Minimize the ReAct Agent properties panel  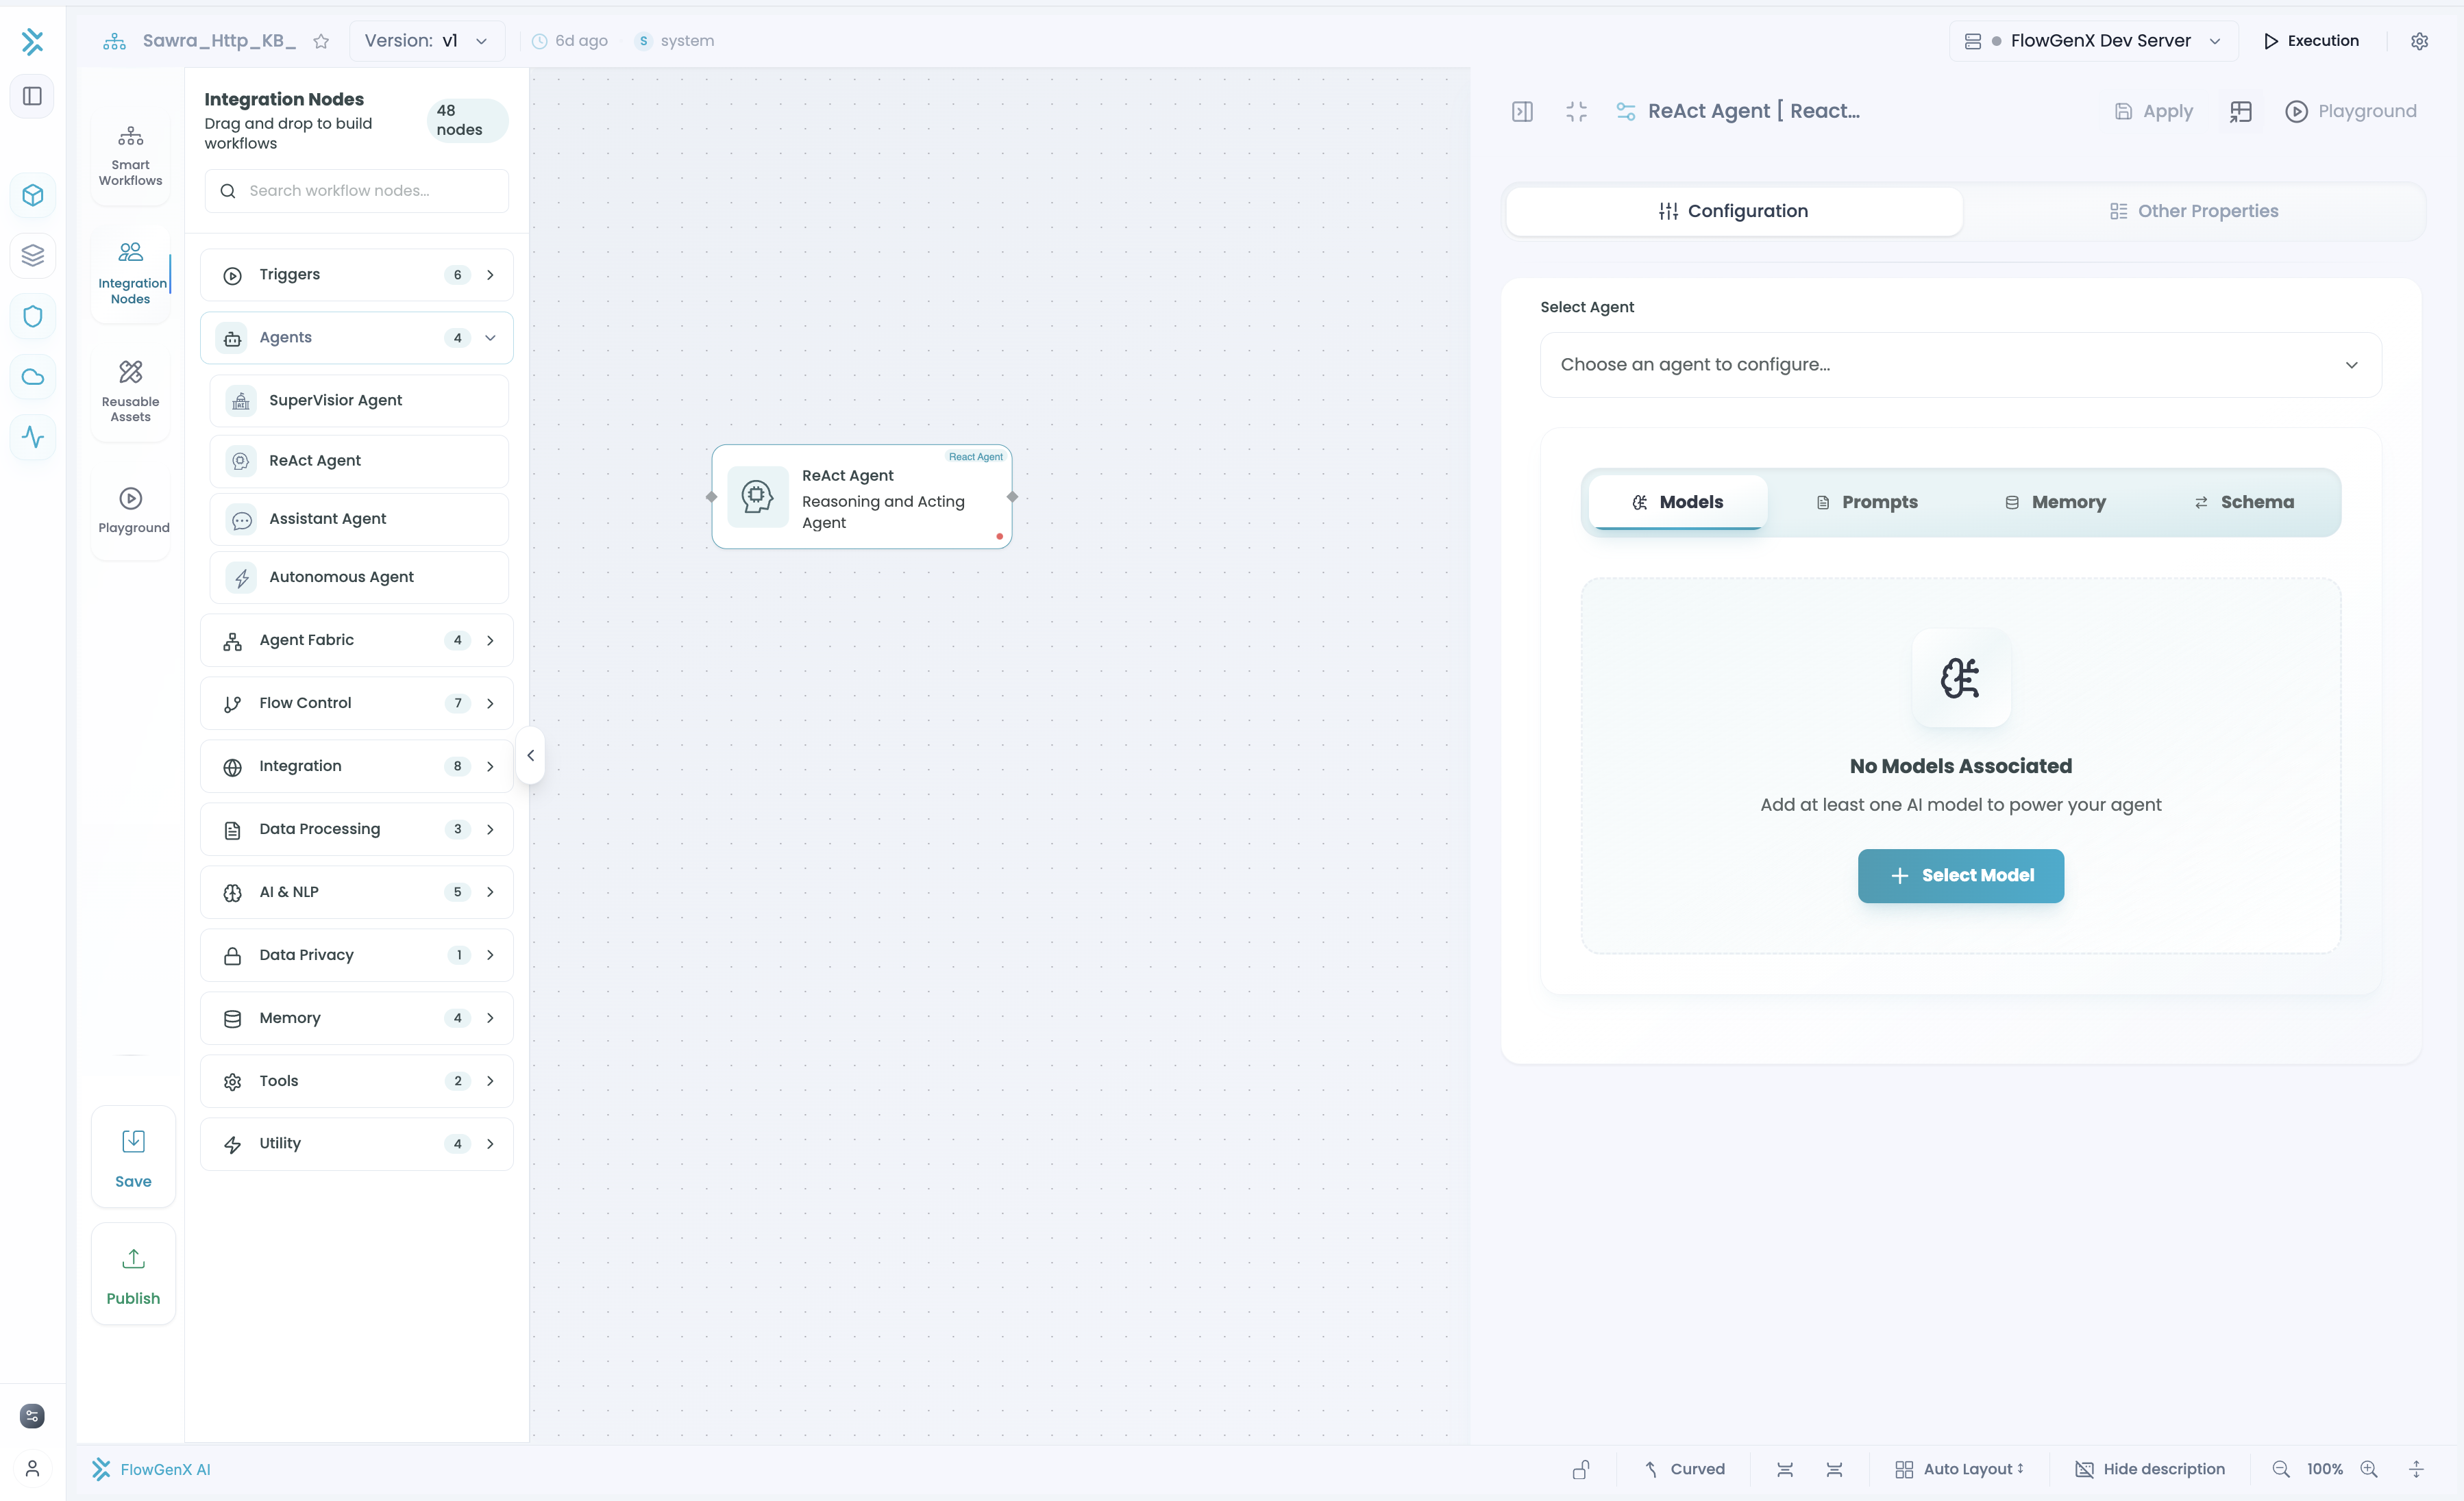tap(1576, 111)
